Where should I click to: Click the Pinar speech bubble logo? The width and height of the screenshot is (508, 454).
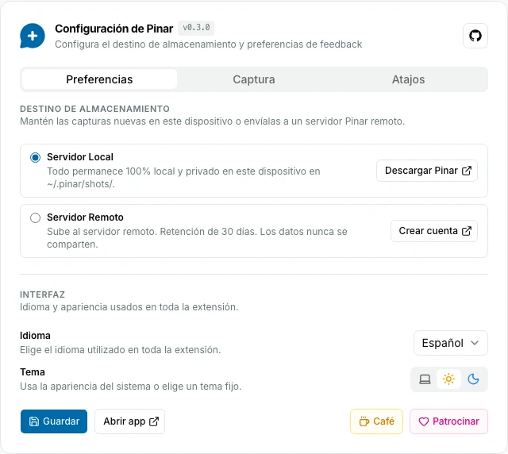coord(33,36)
